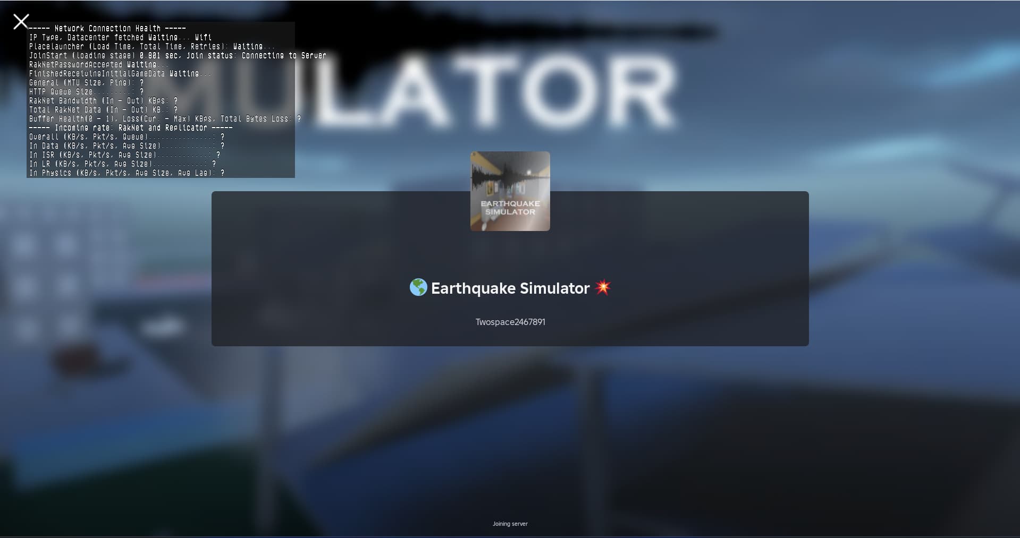Viewport: 1020px width, 538px height.
Task: Select the 'IP Type, Datacenter fetched' line
Action: click(121, 37)
